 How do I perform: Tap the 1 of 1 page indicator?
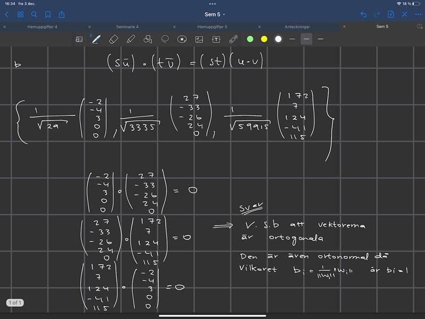coord(15,303)
